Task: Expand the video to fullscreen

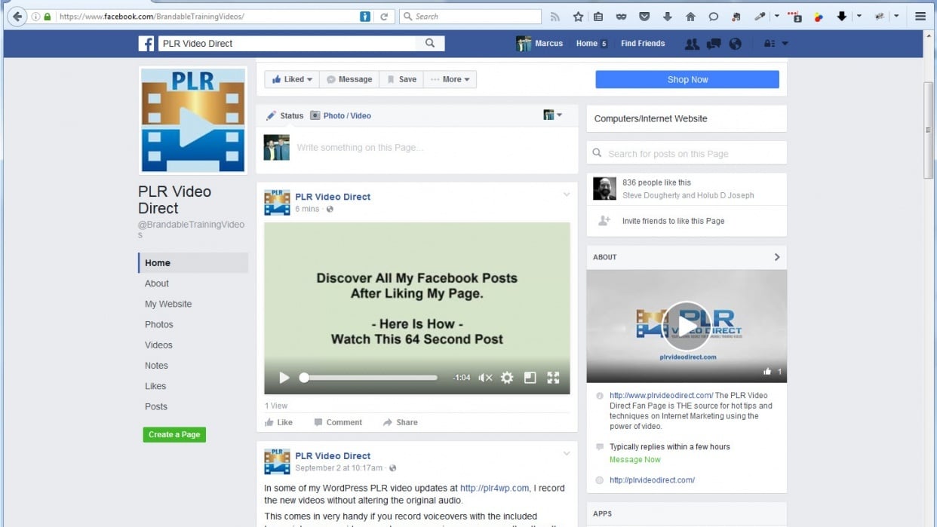Action: click(553, 378)
